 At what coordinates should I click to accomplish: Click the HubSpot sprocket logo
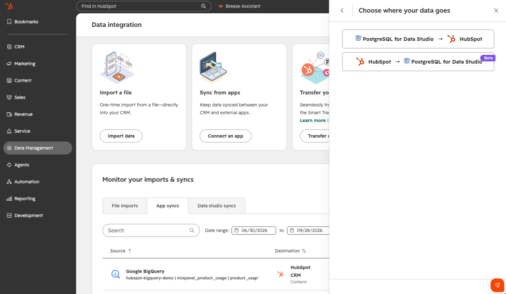click(x=9, y=6)
